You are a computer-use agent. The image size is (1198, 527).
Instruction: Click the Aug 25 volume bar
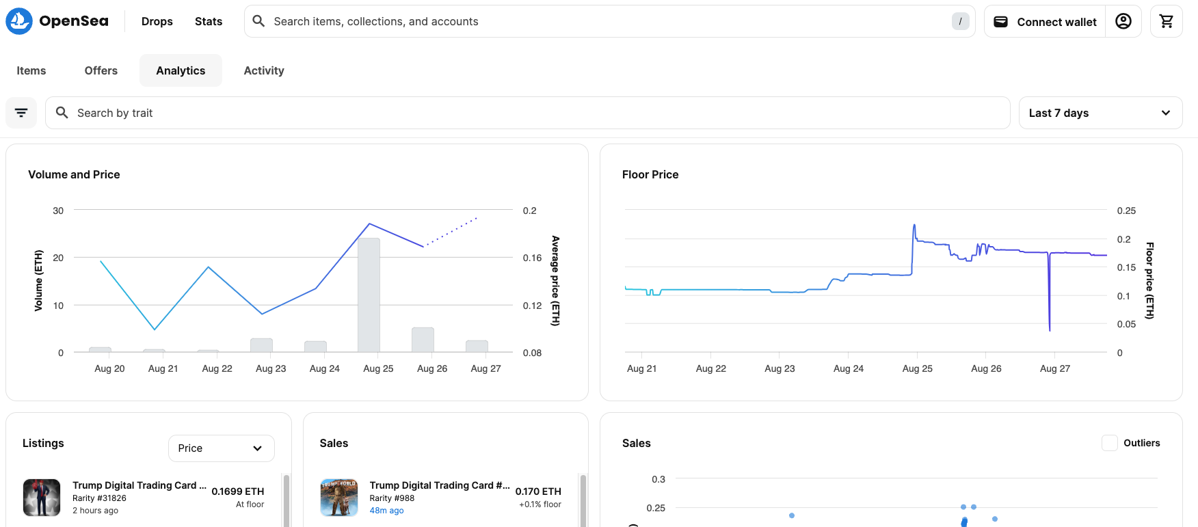coord(369,295)
